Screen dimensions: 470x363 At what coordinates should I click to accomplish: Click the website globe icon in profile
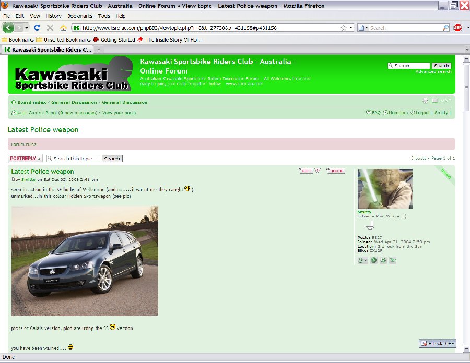[x=373, y=260]
